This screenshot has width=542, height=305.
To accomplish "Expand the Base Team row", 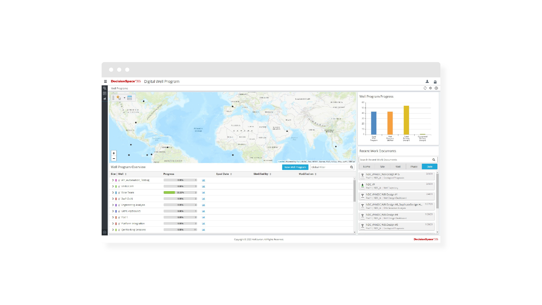I will (113, 192).
